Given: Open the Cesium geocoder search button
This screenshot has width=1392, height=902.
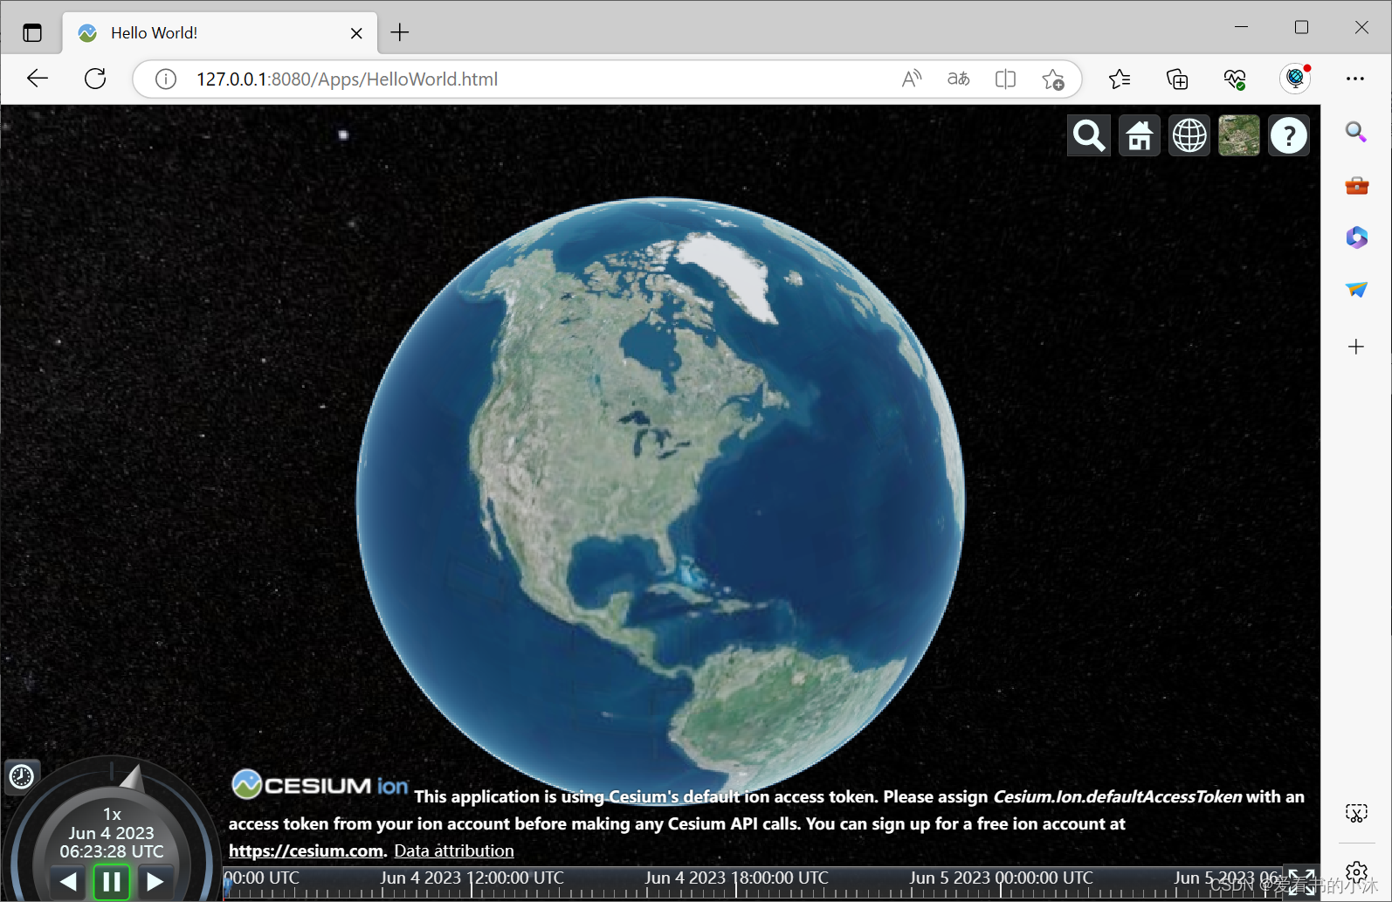Looking at the screenshot, I should 1089,135.
